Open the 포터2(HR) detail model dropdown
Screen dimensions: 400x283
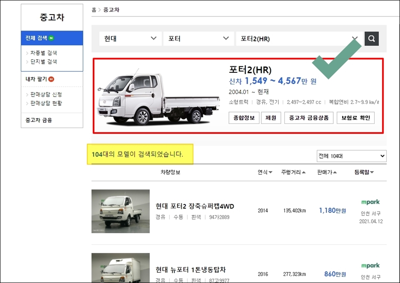[x=300, y=39]
